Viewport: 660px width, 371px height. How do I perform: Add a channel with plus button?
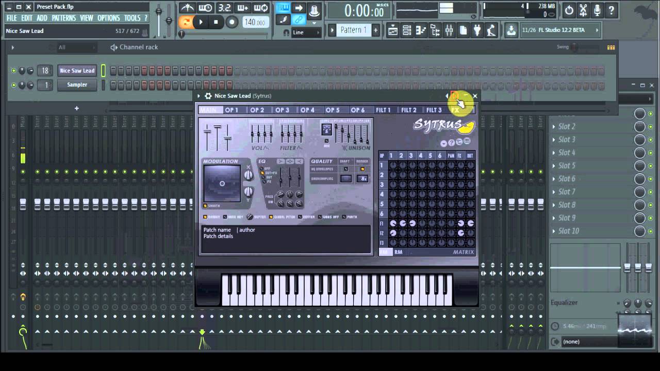pos(76,108)
